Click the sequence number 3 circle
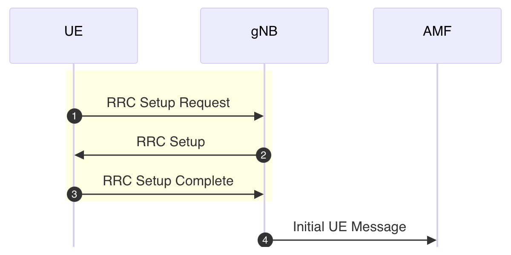Image resolution: width=511 pixels, height=255 pixels. (75, 195)
